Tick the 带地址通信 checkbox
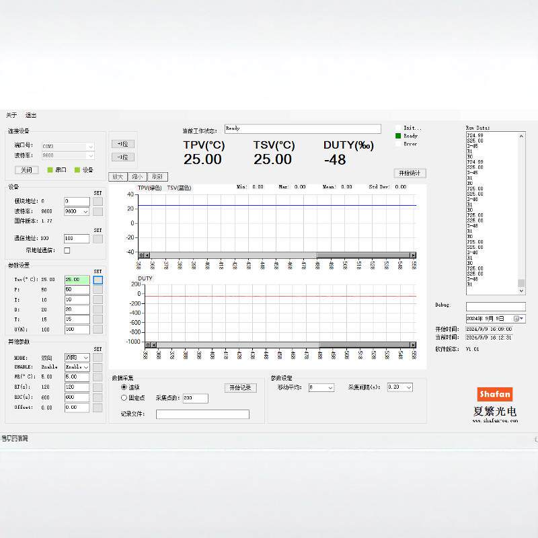 click(x=67, y=250)
